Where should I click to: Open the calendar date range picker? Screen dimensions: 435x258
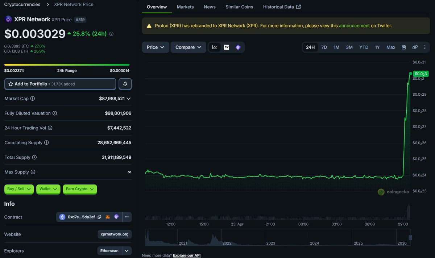click(x=404, y=47)
